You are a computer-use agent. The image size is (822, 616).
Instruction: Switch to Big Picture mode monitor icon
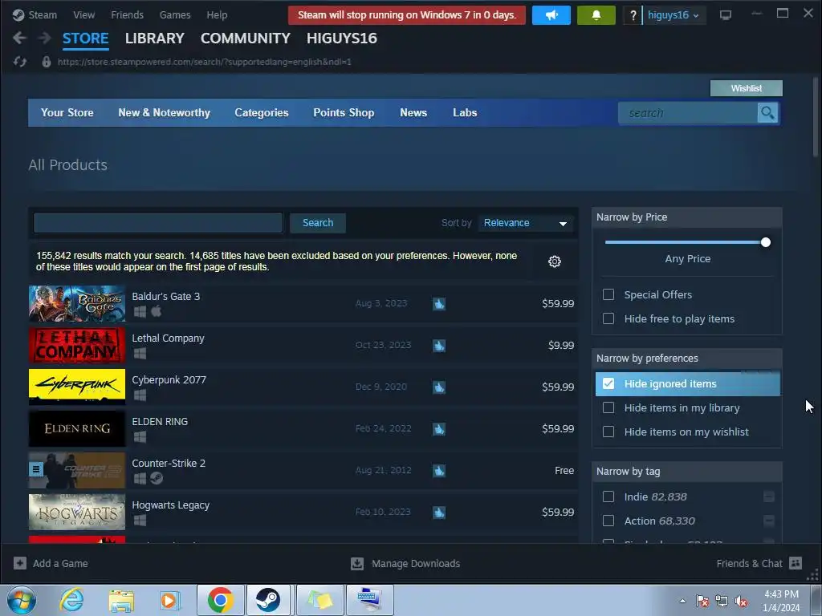coord(726,15)
